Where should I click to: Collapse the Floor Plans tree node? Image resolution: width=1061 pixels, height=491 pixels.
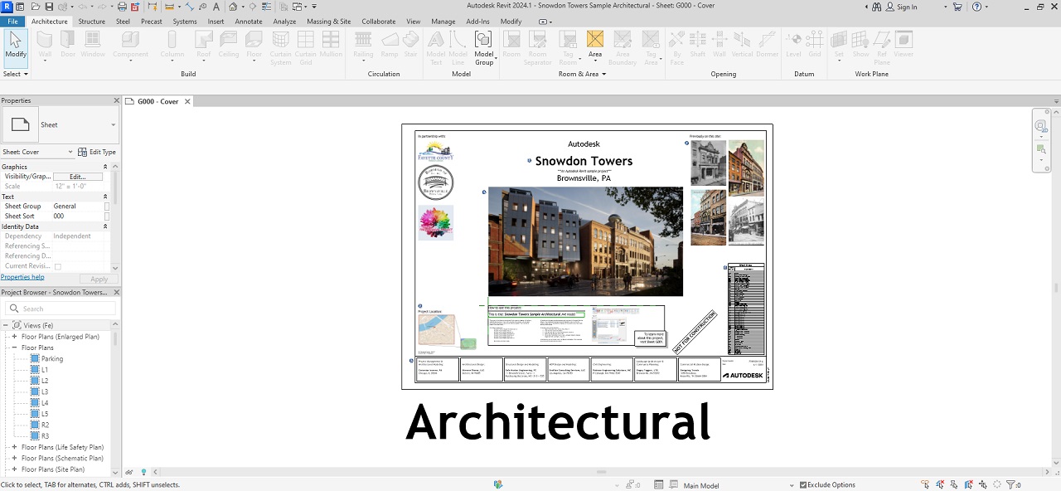tap(14, 348)
